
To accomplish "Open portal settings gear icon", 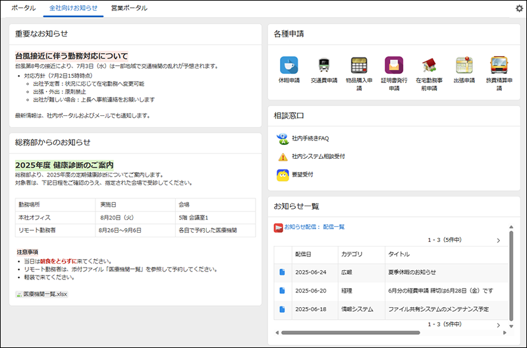I will (518, 9).
